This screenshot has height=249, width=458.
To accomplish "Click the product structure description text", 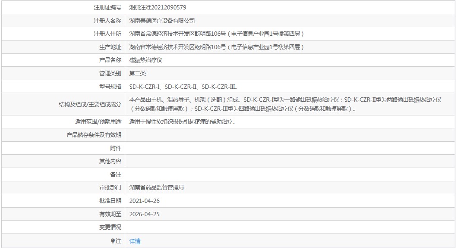I will (285, 104).
